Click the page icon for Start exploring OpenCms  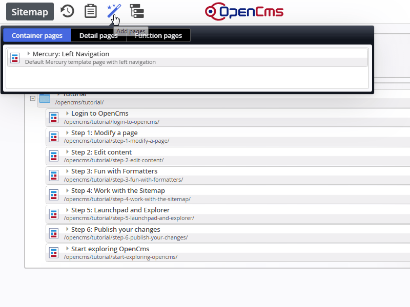pos(54,252)
